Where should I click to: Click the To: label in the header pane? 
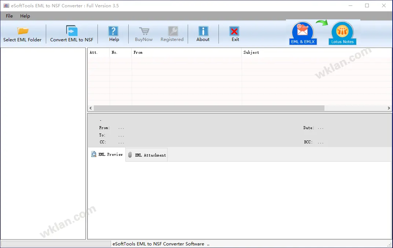point(102,135)
